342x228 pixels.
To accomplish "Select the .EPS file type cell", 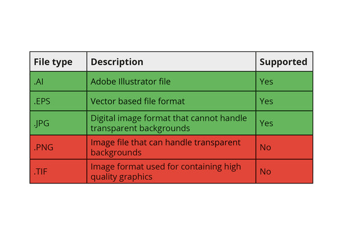I will click(42, 101).
